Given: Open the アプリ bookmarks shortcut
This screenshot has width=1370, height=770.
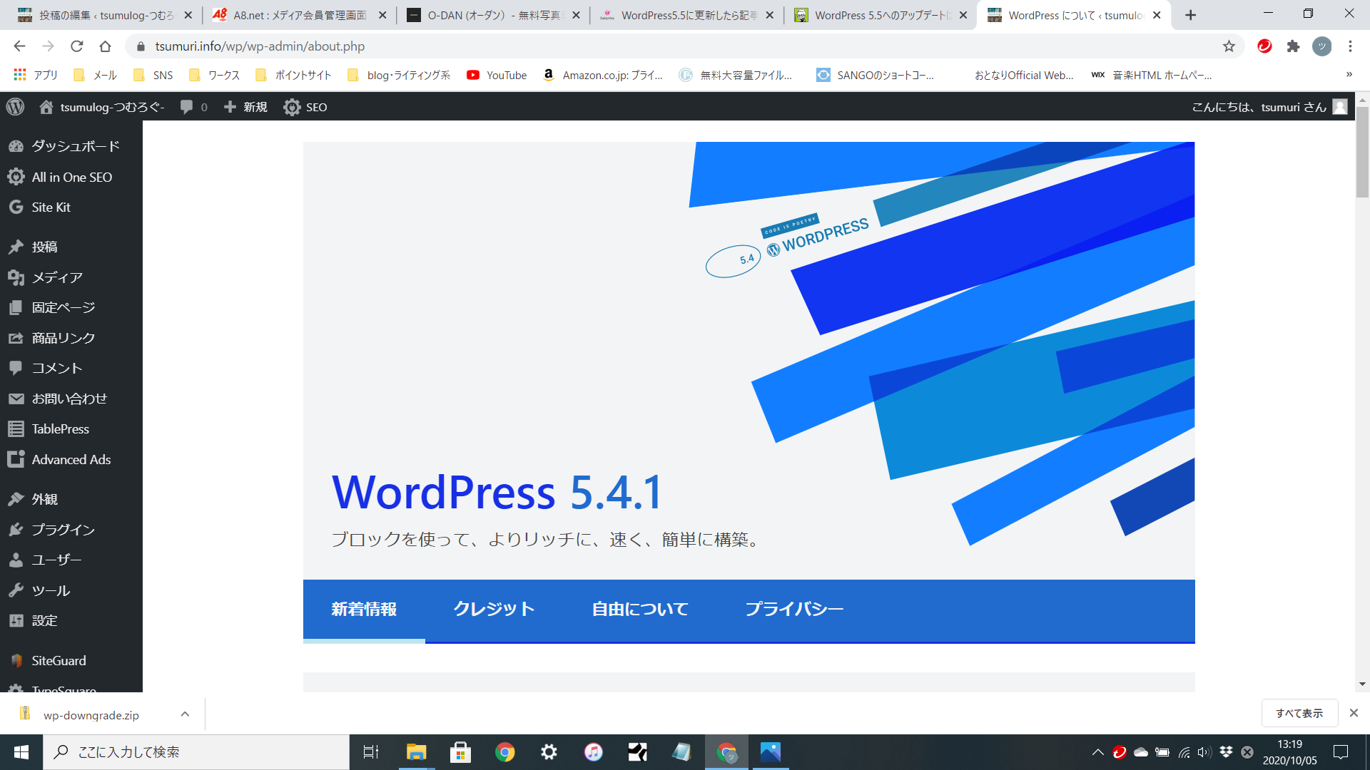Looking at the screenshot, I should click(36, 75).
